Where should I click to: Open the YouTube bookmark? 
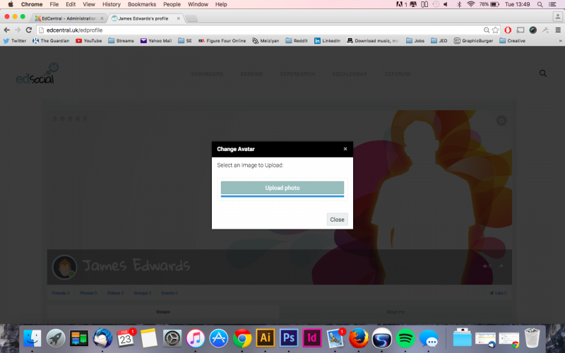pos(88,41)
